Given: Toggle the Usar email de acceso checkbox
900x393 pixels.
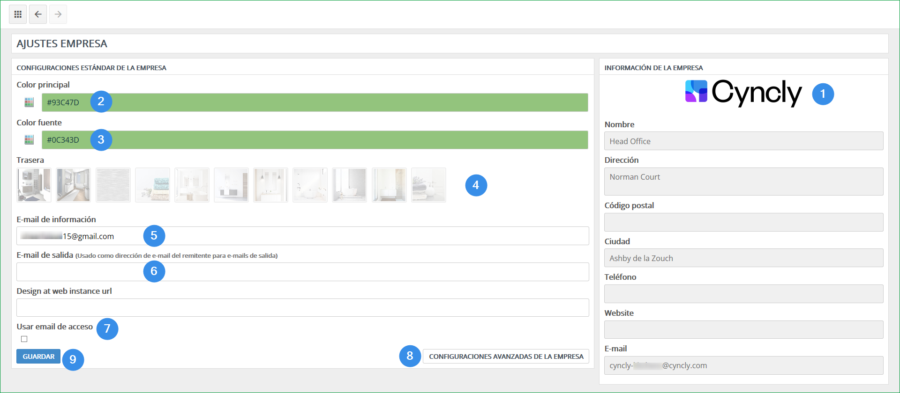Looking at the screenshot, I should pyautogui.click(x=24, y=339).
